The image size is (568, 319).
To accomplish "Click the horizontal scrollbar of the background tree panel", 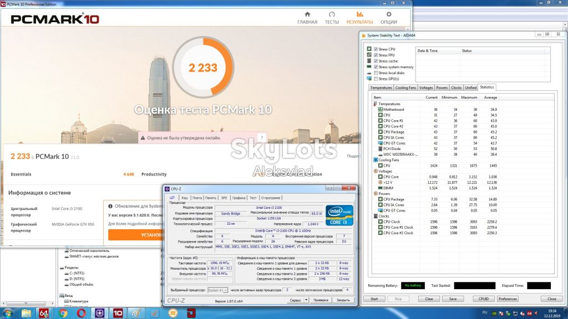I will [27, 303].
